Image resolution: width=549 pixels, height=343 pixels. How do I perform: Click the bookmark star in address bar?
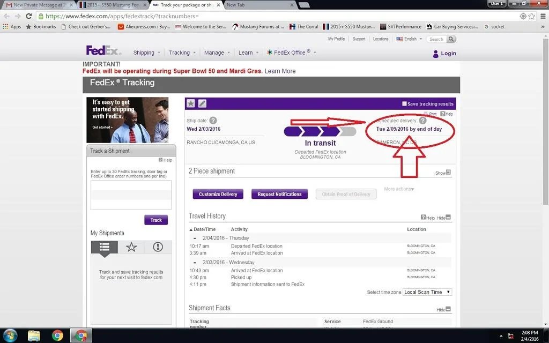[532, 16]
